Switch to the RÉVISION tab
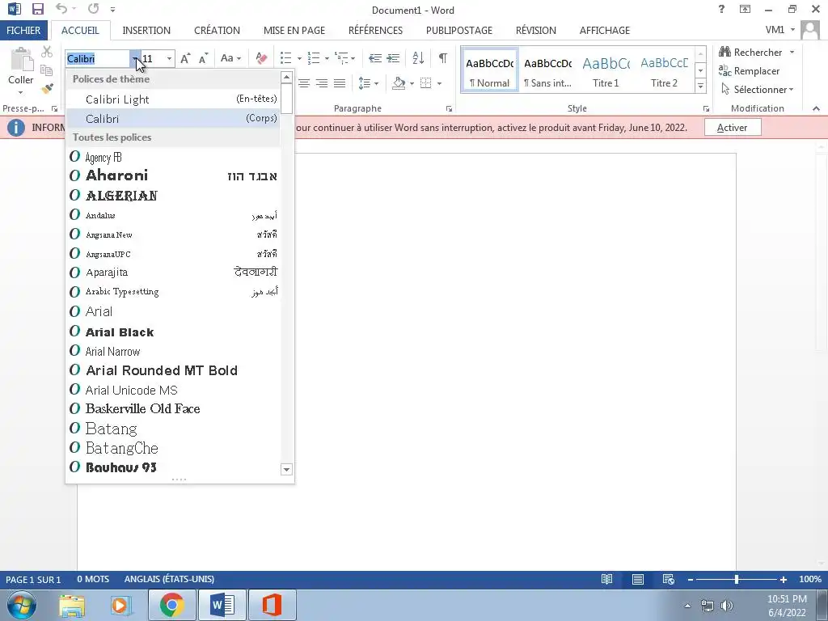Viewport: 828px width, 621px height. [x=536, y=30]
